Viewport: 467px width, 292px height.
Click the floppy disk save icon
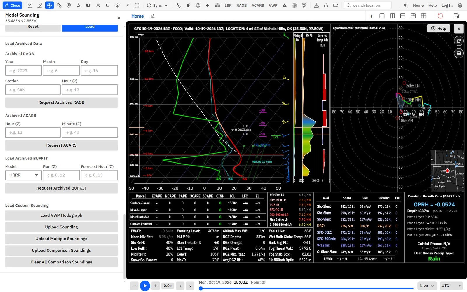pyautogui.click(x=456, y=16)
